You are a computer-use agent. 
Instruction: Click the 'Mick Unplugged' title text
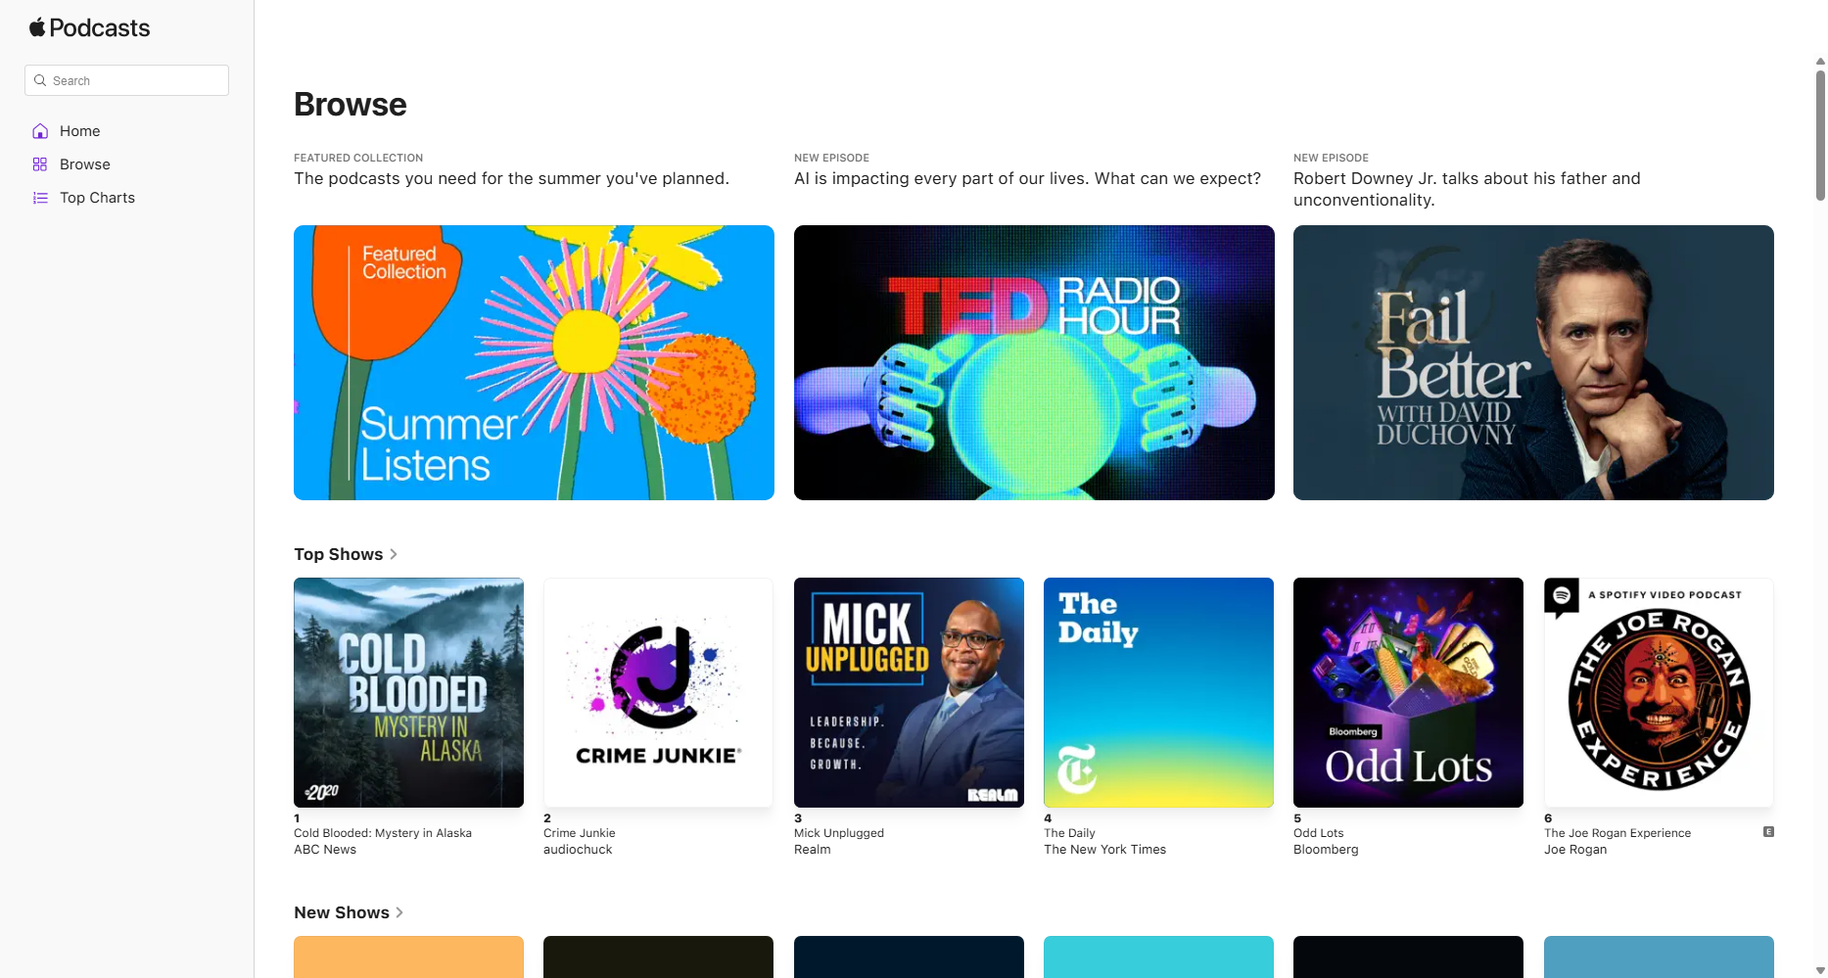point(839,833)
